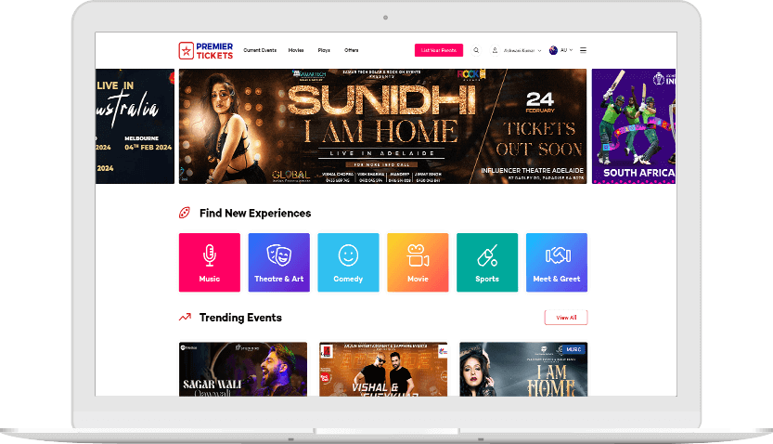Expand the user account dropdown
Image resolution: width=773 pixels, height=444 pixels.
click(x=517, y=50)
